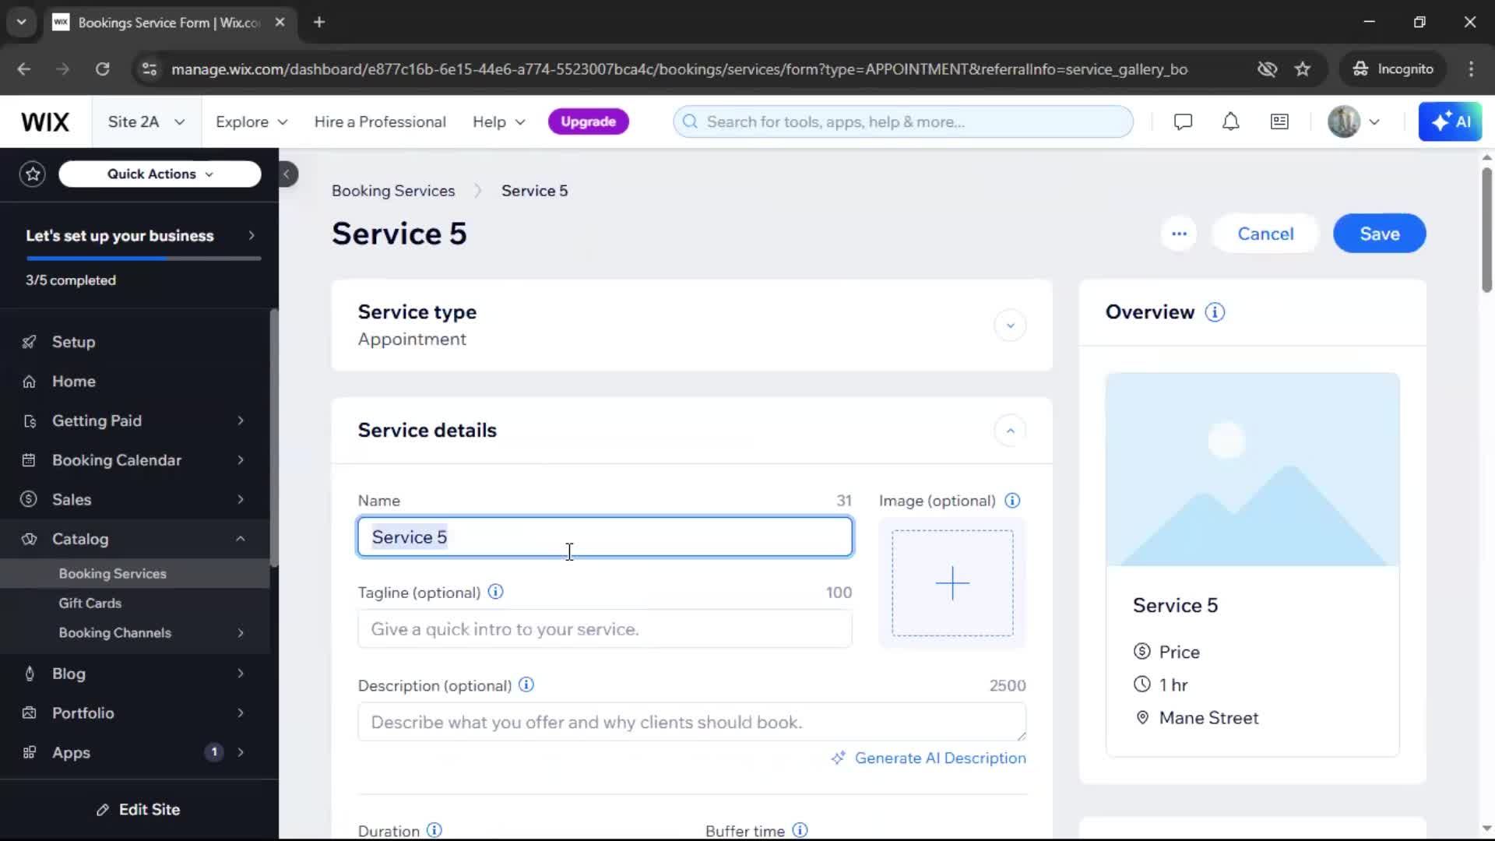
Task: Click Hire a Professional
Action: pyautogui.click(x=380, y=122)
